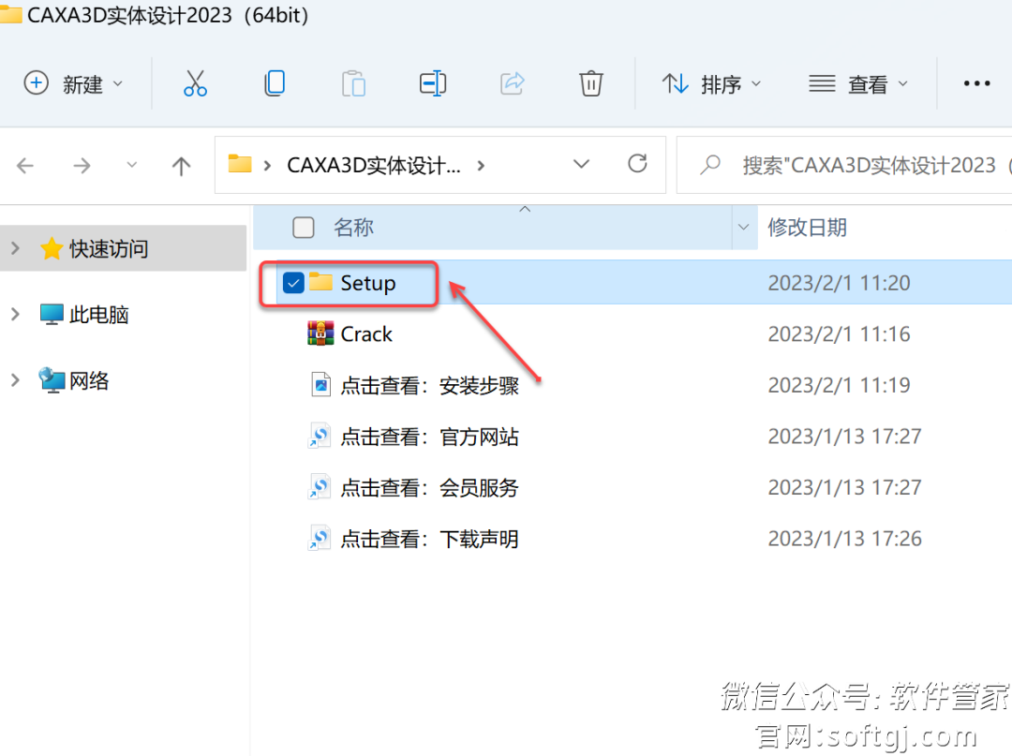Open the 查看 view menu
The width and height of the screenshot is (1012, 756).
(858, 83)
